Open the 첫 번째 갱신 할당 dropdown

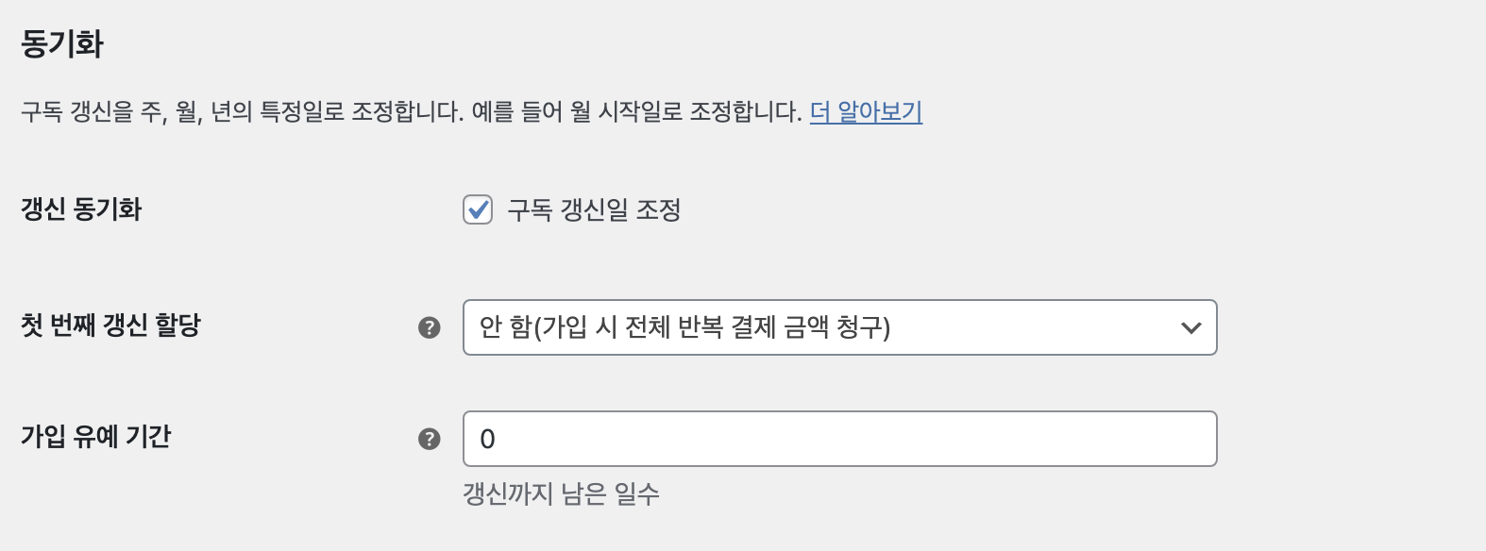(839, 327)
